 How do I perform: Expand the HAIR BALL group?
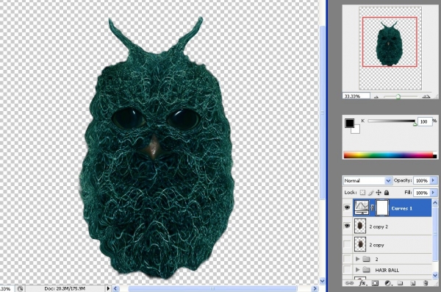357,270
